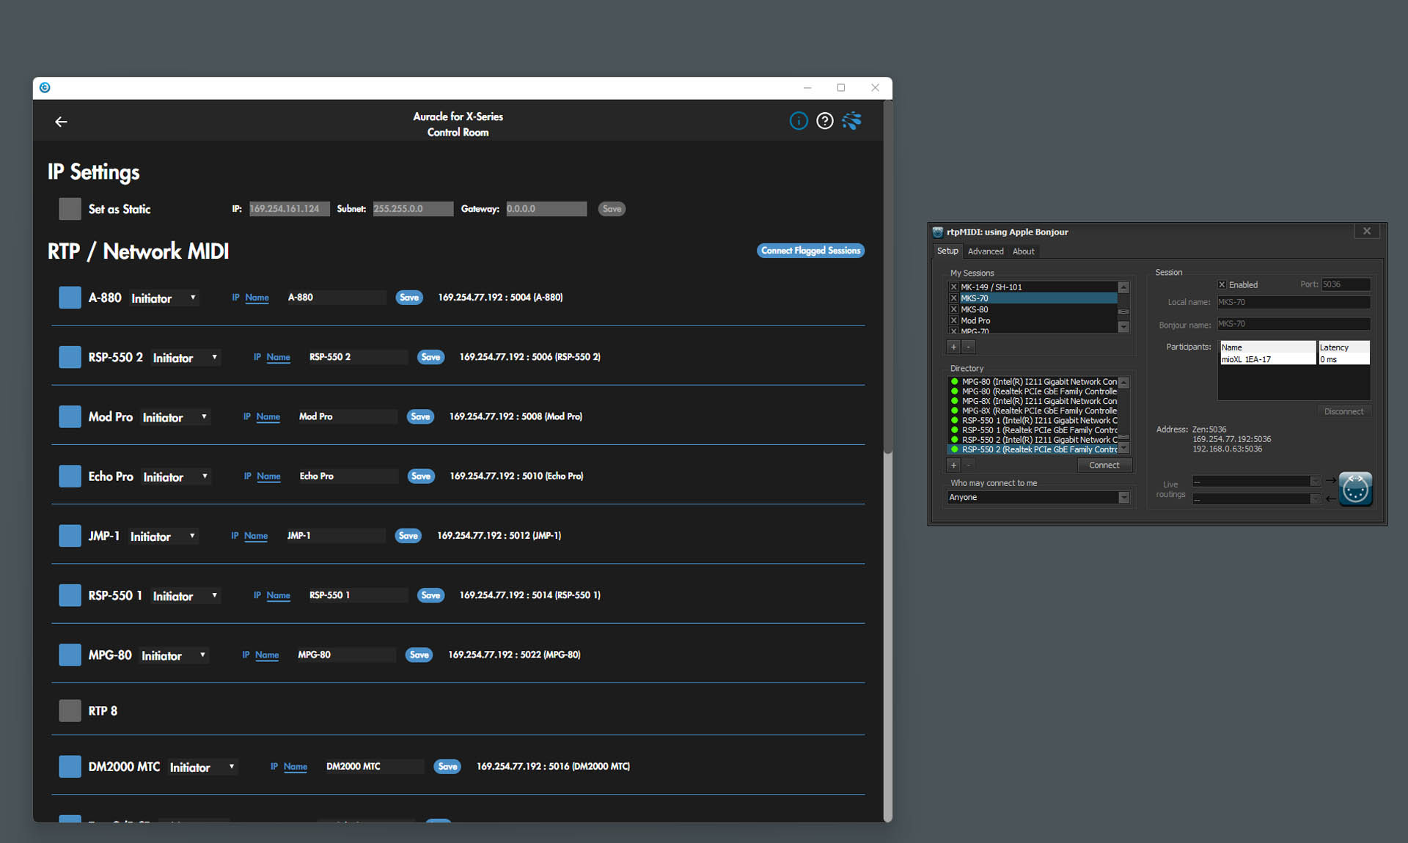Click the Disconnect button in rtpMIDI
Viewport: 1408px width, 843px height.
1343,412
